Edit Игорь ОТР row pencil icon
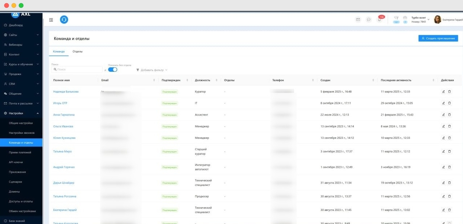The width and height of the screenshot is (463, 224). 443,103
